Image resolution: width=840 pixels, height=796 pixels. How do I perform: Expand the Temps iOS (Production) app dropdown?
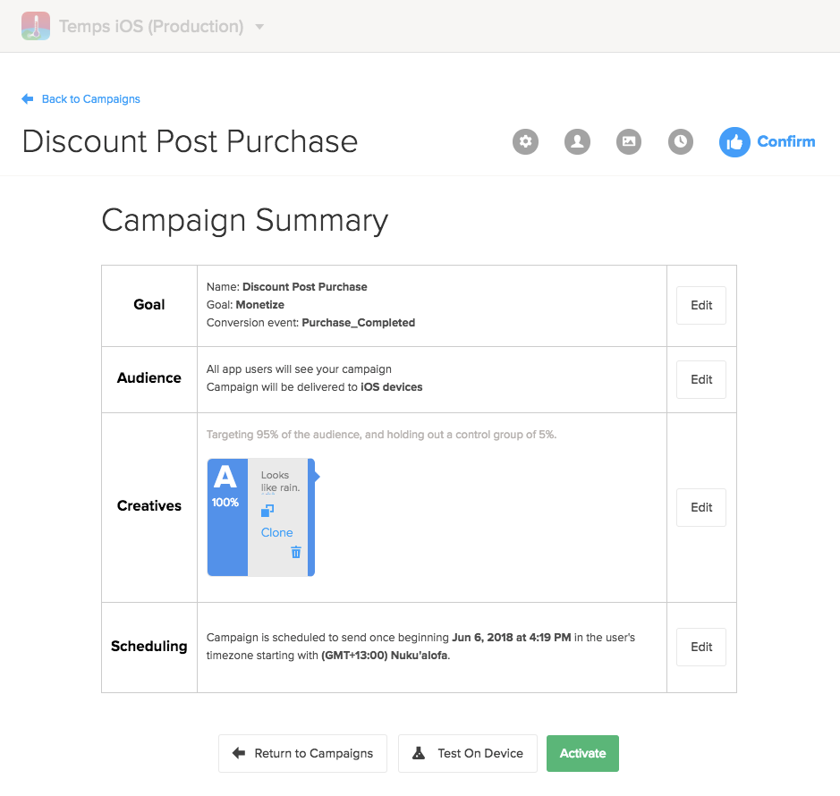click(x=259, y=27)
